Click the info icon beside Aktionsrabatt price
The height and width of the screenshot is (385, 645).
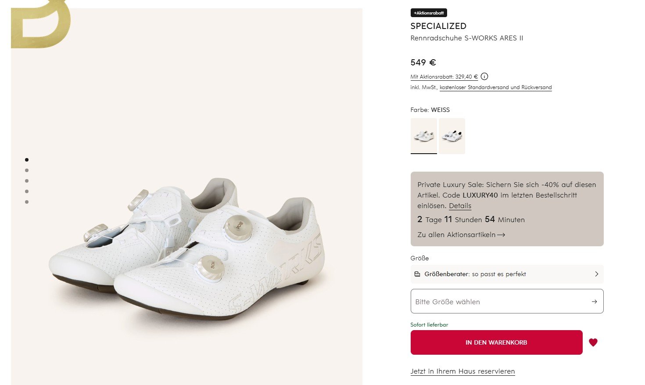[484, 76]
